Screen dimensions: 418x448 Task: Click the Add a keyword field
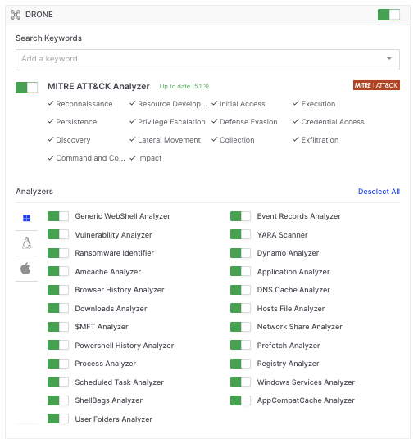tap(207, 60)
